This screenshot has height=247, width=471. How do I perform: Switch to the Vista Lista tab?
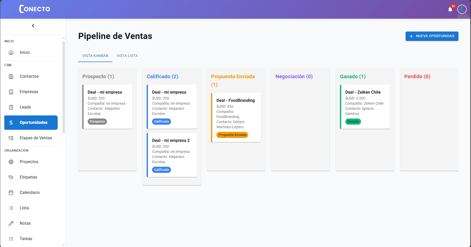coord(127,56)
